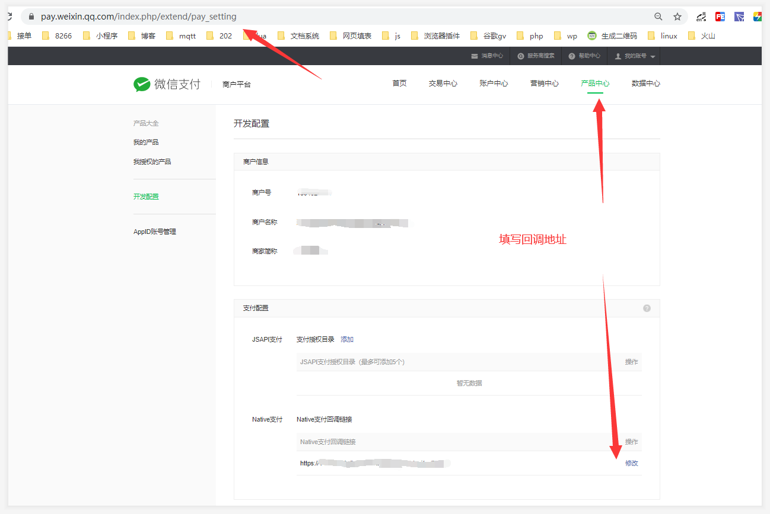Click the Native支付 label
Viewport: 770px width, 514px height.
pos(268,419)
